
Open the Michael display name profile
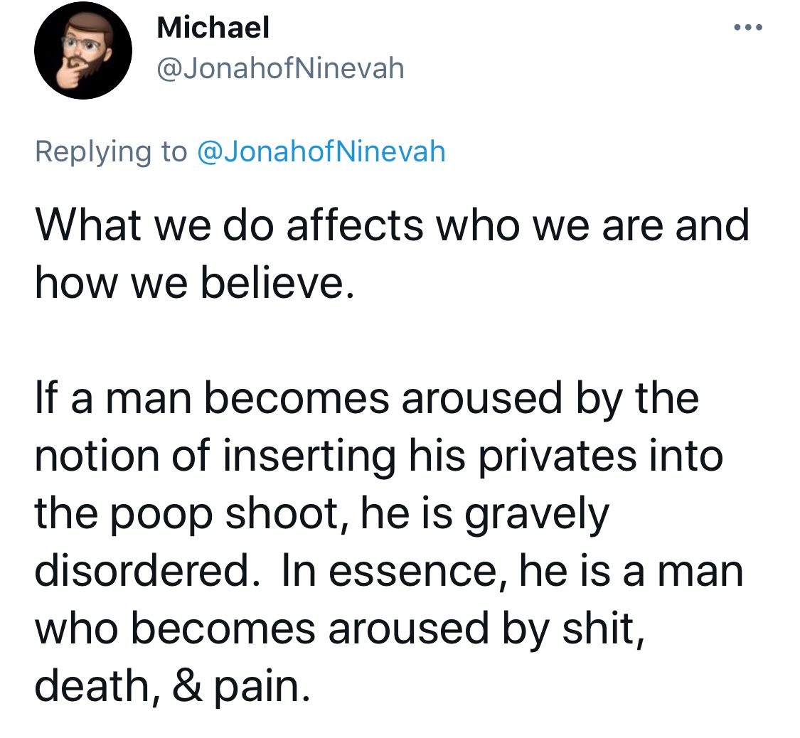pos(213,28)
